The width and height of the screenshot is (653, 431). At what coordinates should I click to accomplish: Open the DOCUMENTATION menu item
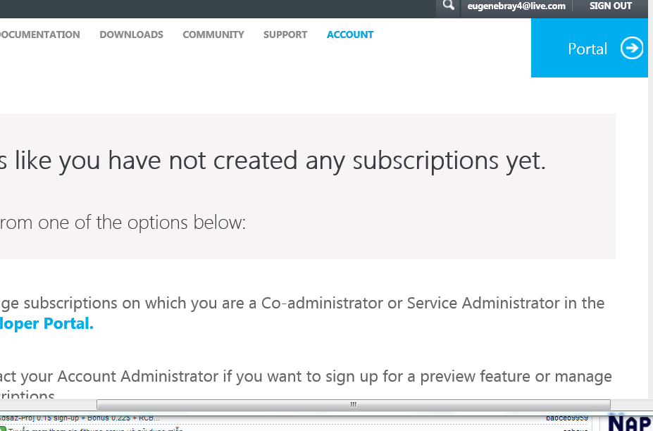click(x=39, y=35)
